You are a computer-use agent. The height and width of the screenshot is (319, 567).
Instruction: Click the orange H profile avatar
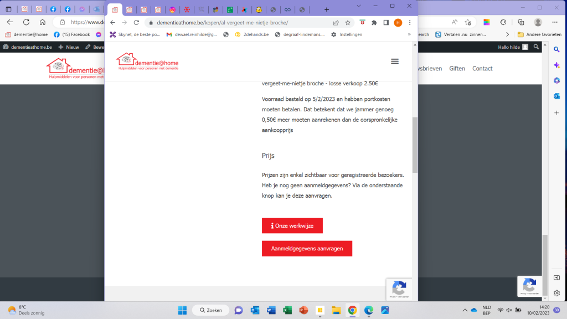point(398,23)
